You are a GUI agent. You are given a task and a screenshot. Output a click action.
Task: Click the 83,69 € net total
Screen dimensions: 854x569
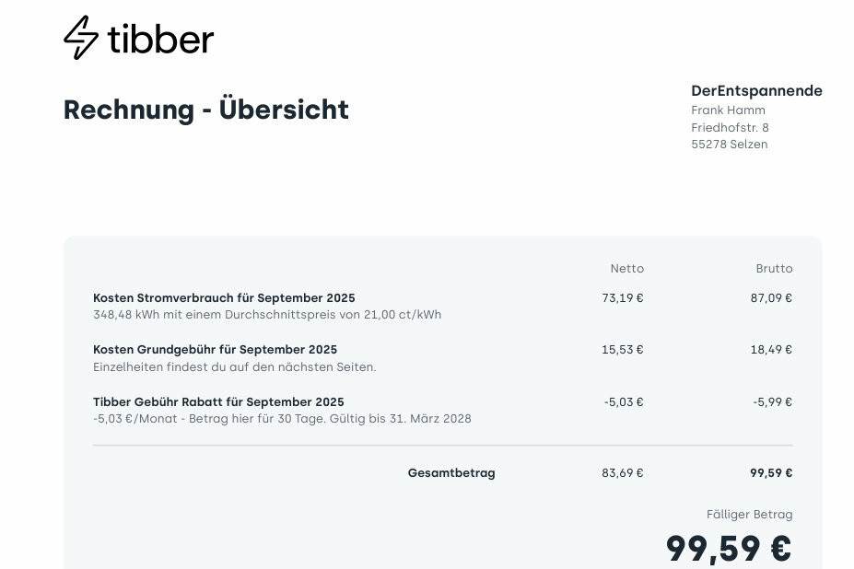[x=623, y=473]
